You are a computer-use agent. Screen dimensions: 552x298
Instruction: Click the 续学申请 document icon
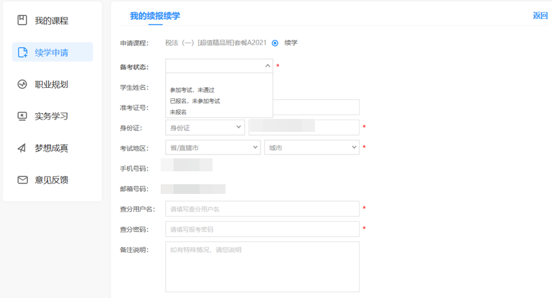[22, 52]
